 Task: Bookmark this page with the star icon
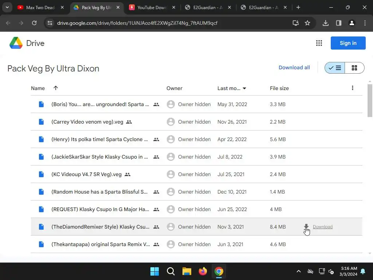tap(307, 23)
